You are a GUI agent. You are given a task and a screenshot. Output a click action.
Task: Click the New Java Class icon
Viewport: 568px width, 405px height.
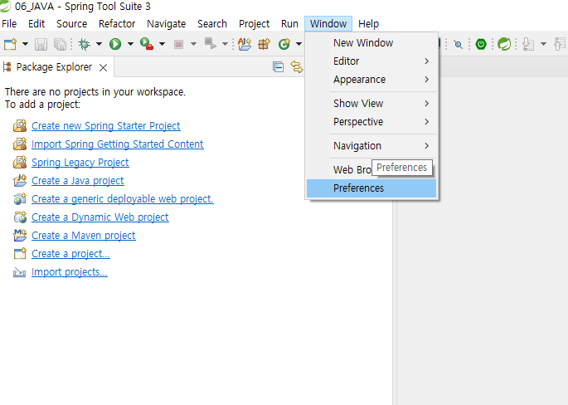coord(284,44)
